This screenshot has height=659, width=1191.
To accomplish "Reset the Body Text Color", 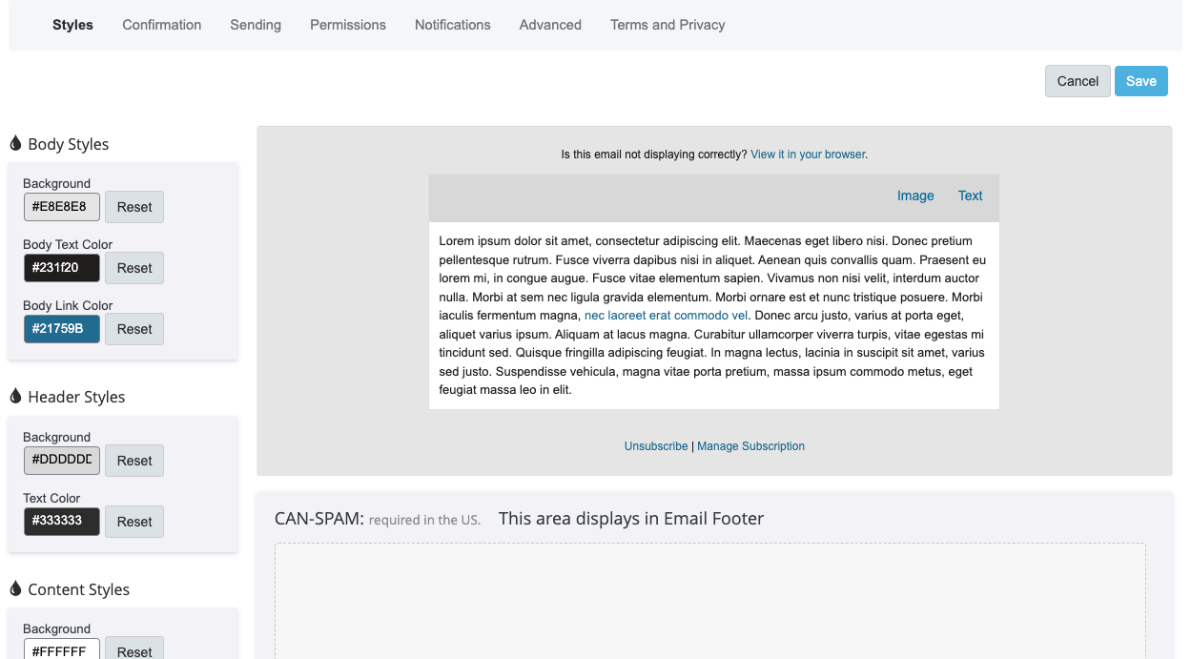I will click(x=134, y=268).
